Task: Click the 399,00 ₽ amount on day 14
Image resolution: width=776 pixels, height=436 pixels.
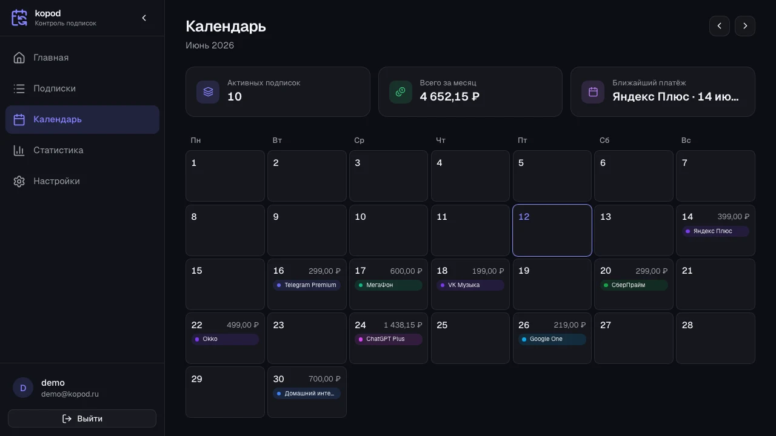Action: click(734, 217)
